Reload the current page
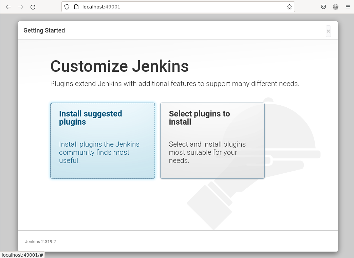Image resolution: width=354 pixels, height=258 pixels. click(33, 7)
